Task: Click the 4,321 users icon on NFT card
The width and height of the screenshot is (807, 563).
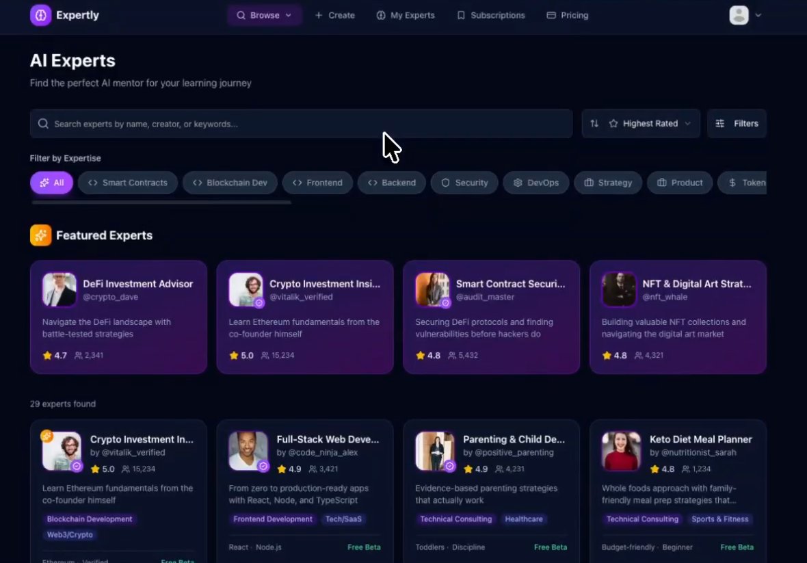Action: pyautogui.click(x=638, y=355)
